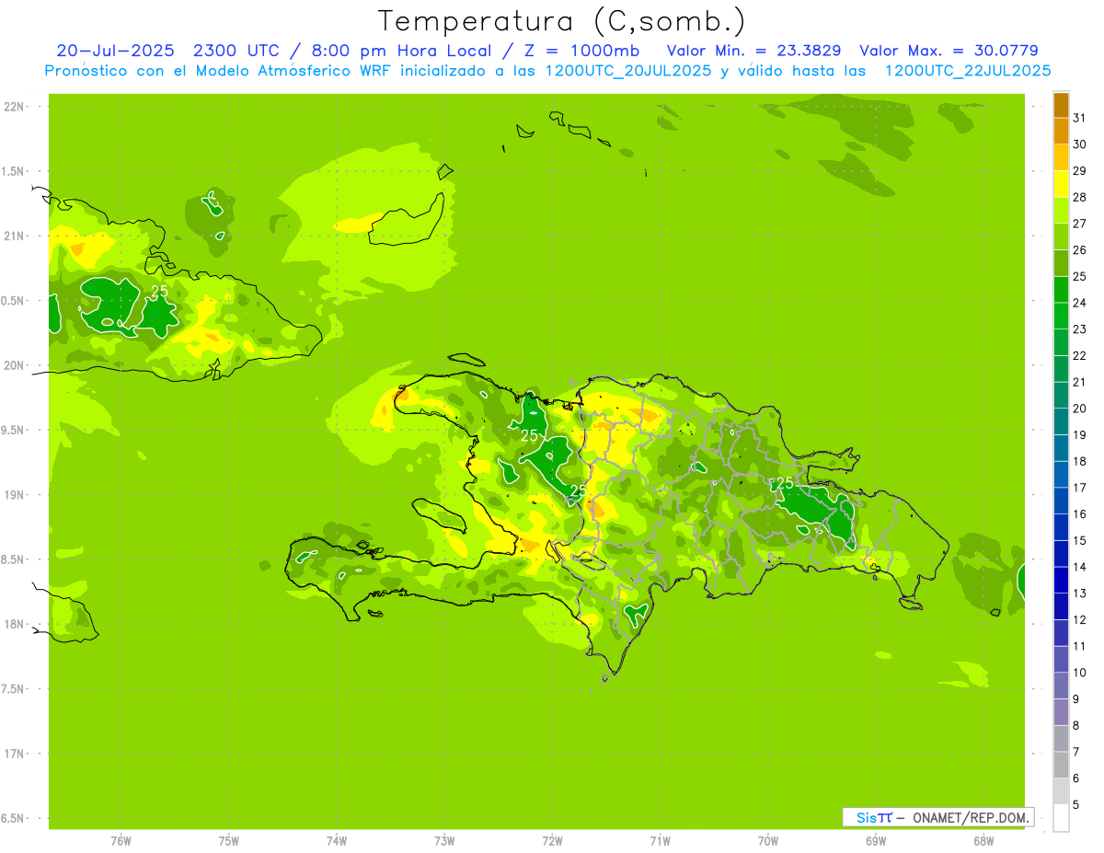1104x853 pixels.
Task: Click the "20N" latitude label
Action: click(x=14, y=365)
